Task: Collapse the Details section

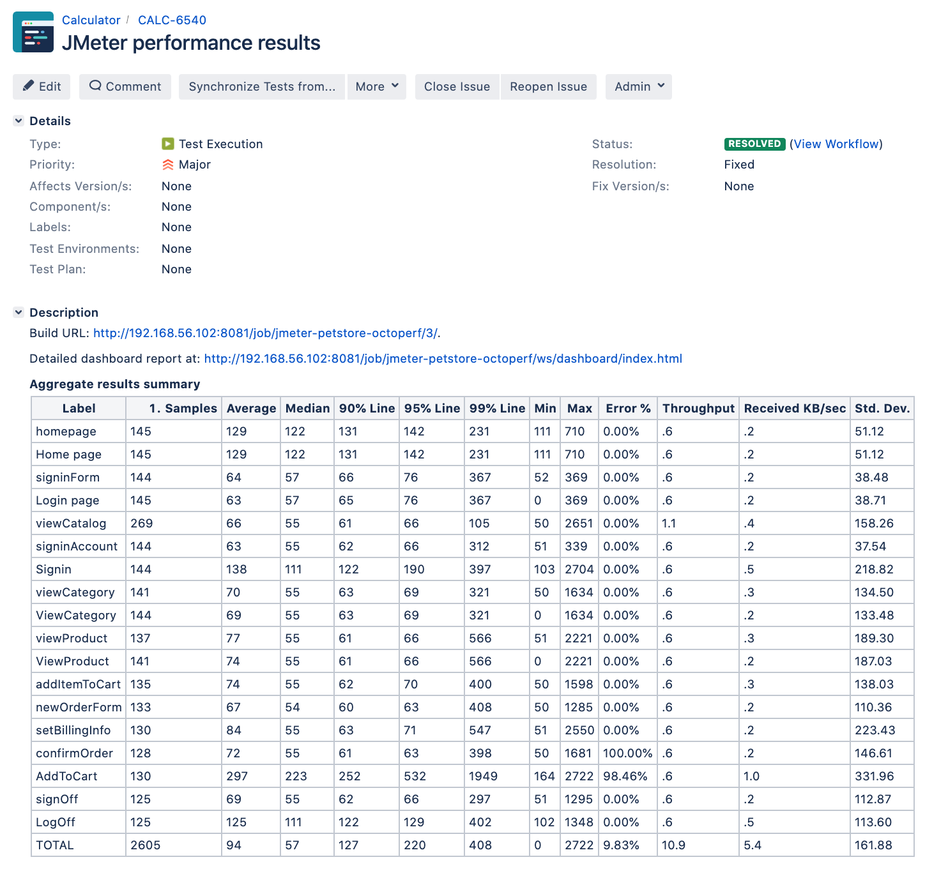Action: point(19,121)
